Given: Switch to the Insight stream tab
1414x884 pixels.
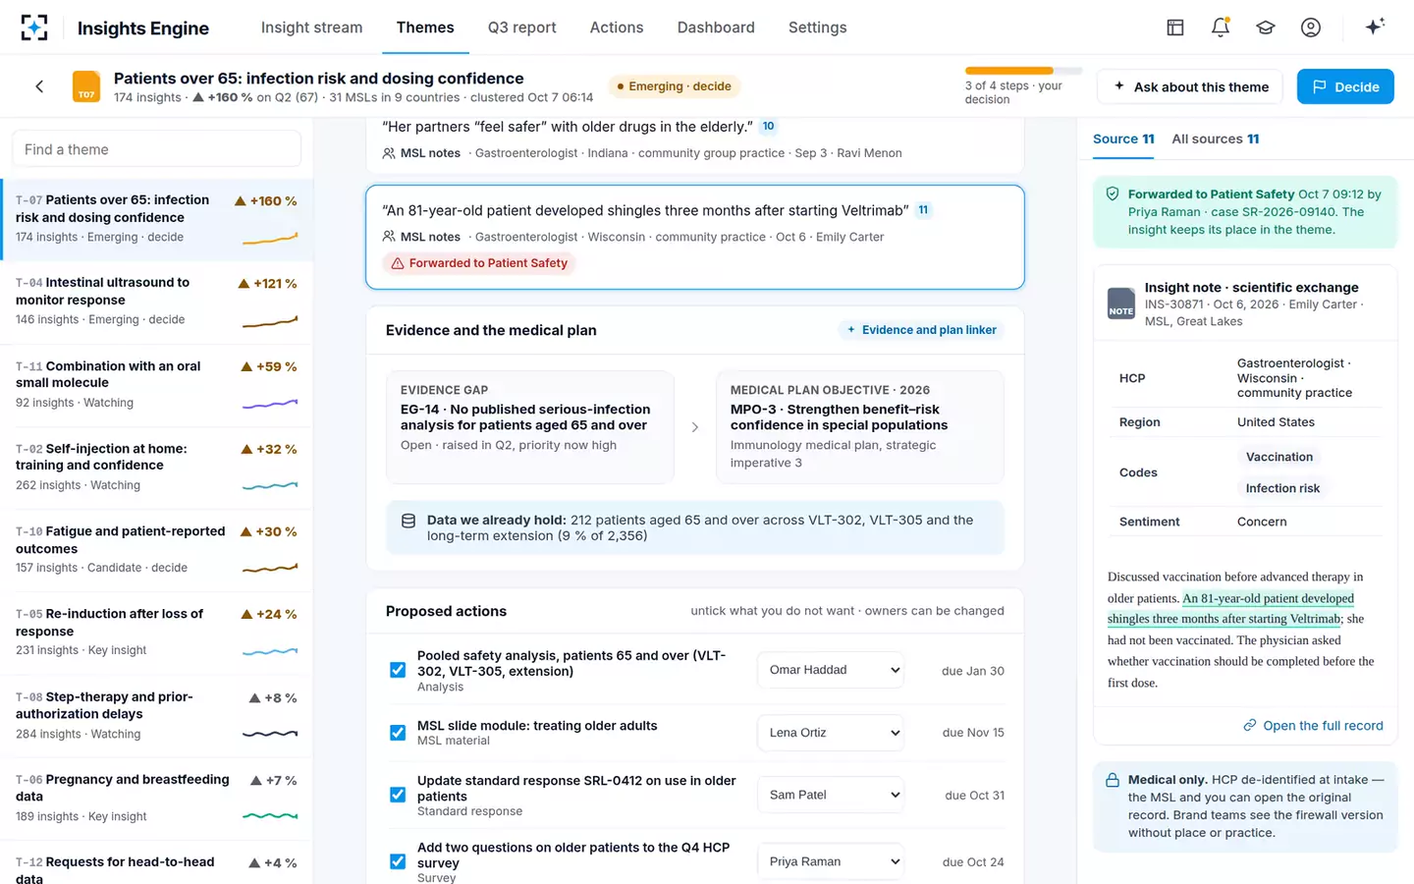Looking at the screenshot, I should 311,28.
